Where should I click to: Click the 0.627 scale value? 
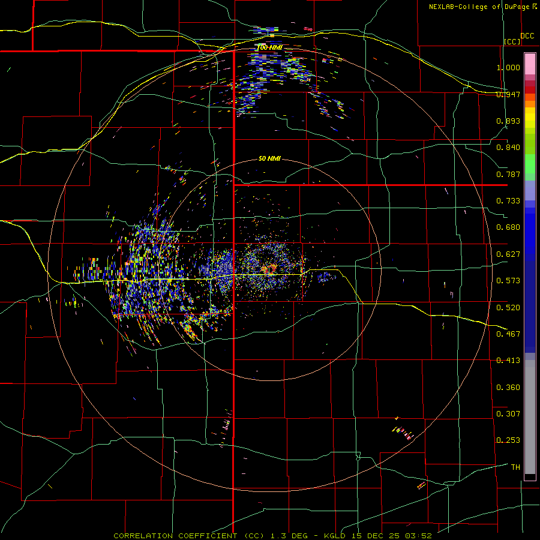(x=508, y=254)
